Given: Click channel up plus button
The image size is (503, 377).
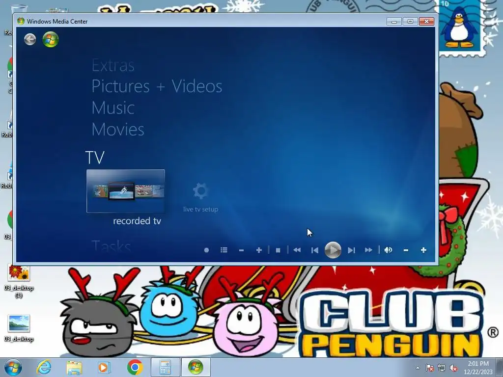Looking at the screenshot, I should click(259, 250).
